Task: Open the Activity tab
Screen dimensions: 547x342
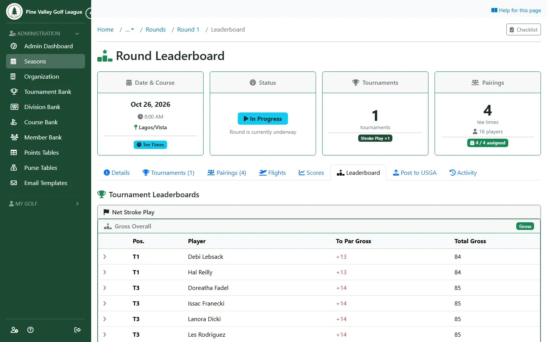Action: [463, 173]
